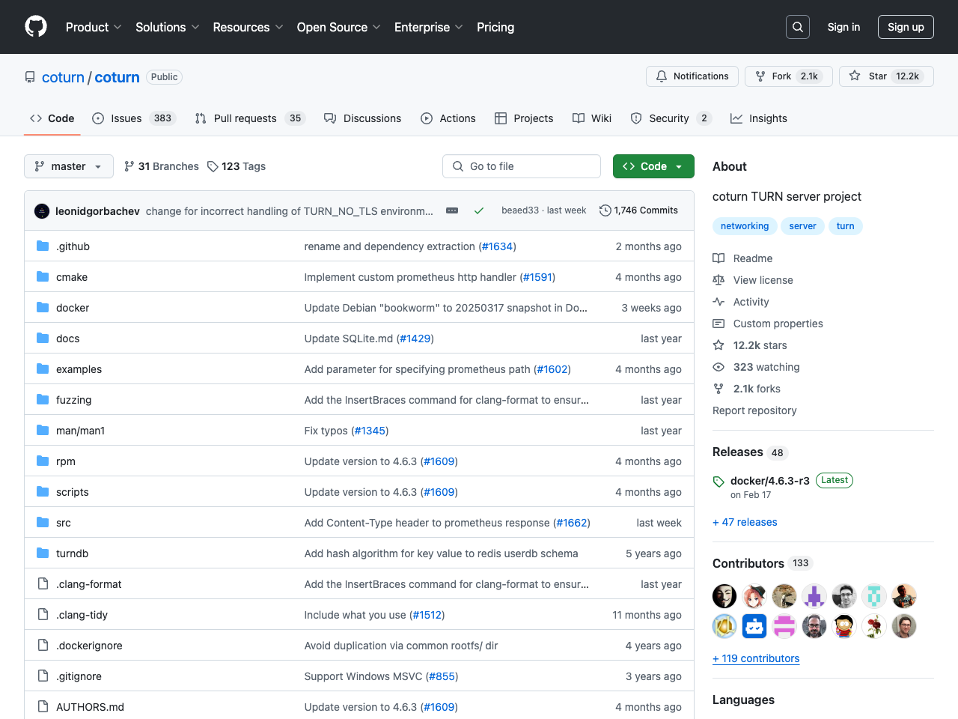Switch to the Discussions tab
The height and width of the screenshot is (719, 958).
click(x=363, y=118)
